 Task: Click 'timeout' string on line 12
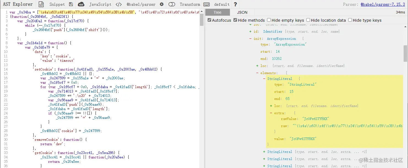[66, 61]
